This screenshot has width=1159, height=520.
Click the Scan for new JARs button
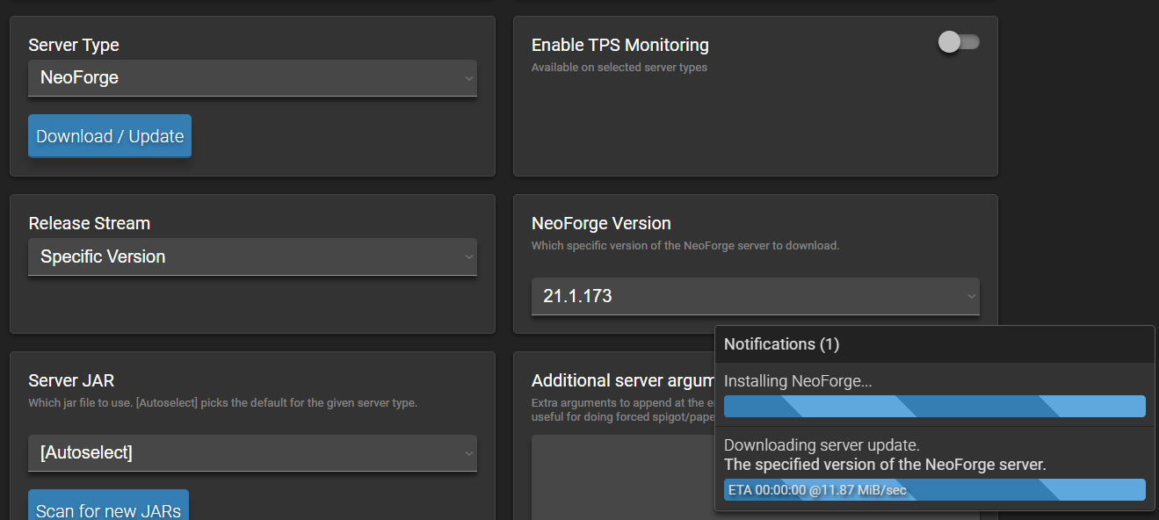(x=108, y=505)
